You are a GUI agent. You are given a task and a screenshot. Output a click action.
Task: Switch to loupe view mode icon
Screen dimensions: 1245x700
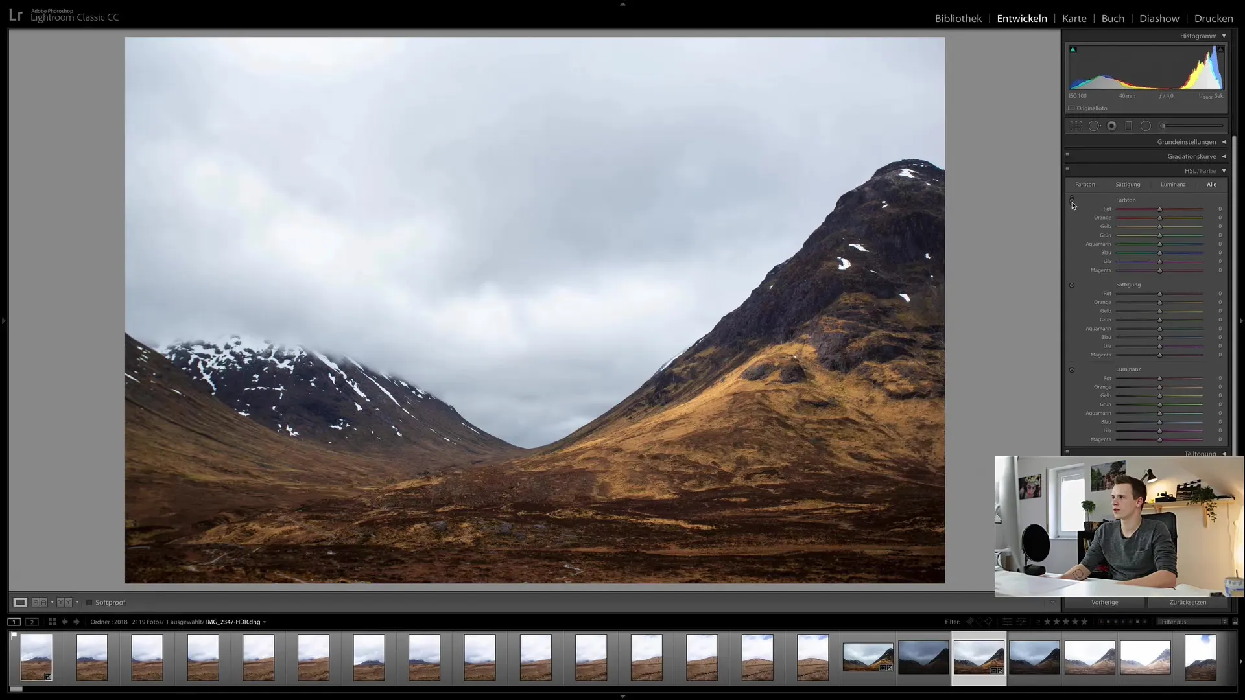pos(20,602)
